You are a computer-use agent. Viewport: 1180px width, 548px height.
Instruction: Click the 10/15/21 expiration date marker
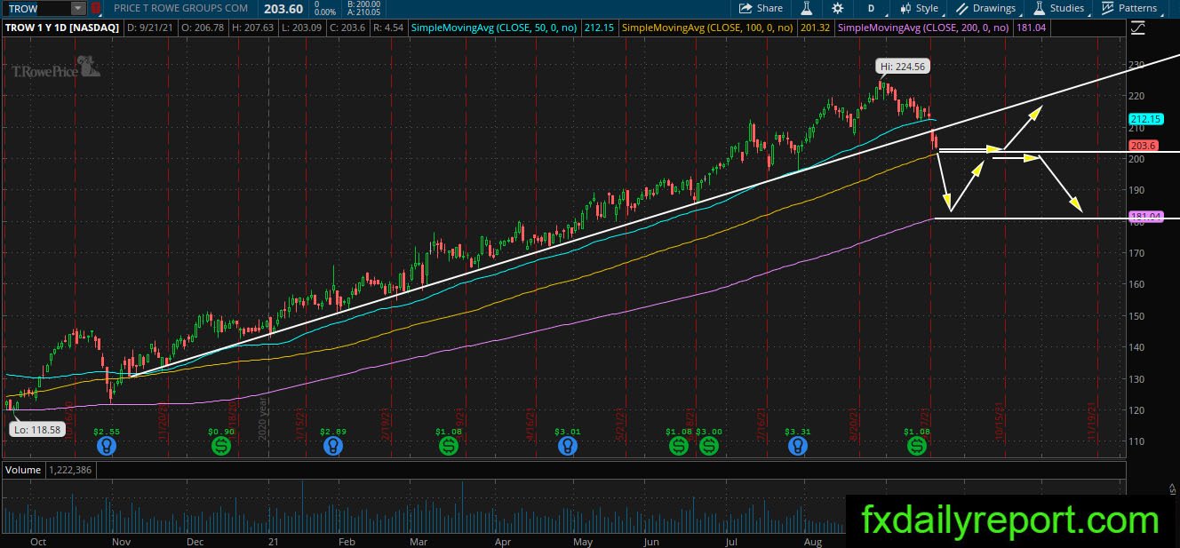(x=1001, y=420)
